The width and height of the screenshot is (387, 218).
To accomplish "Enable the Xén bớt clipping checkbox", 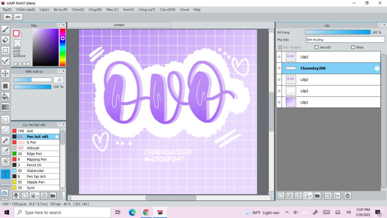I will 316,47.
